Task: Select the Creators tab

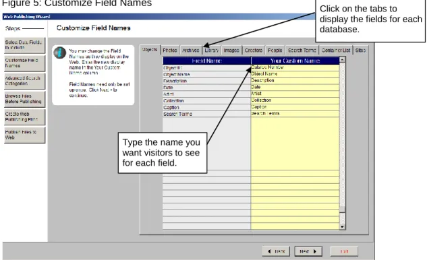Action: coord(253,51)
